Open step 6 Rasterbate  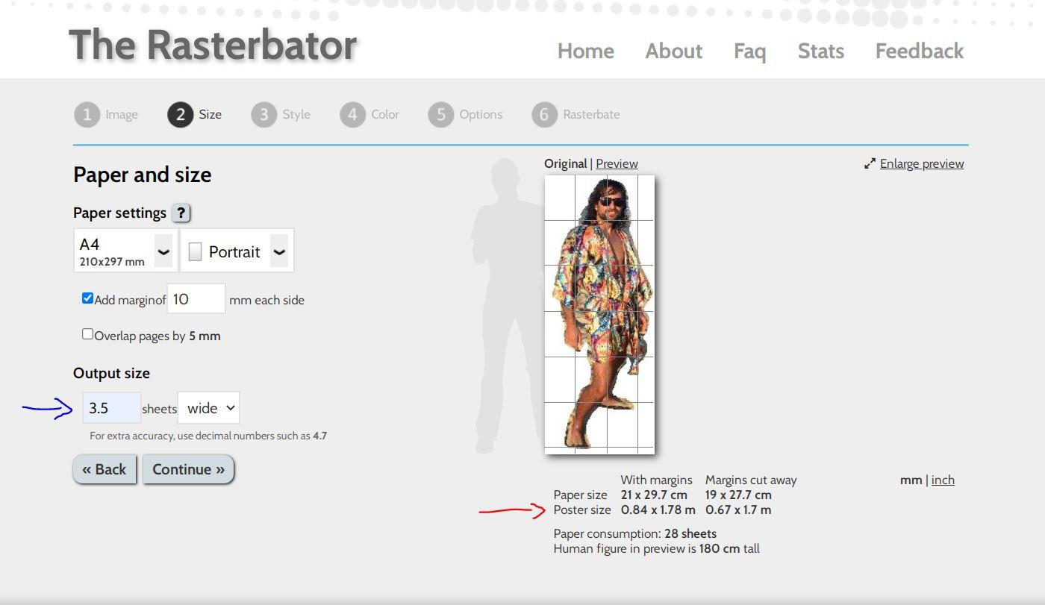[544, 114]
